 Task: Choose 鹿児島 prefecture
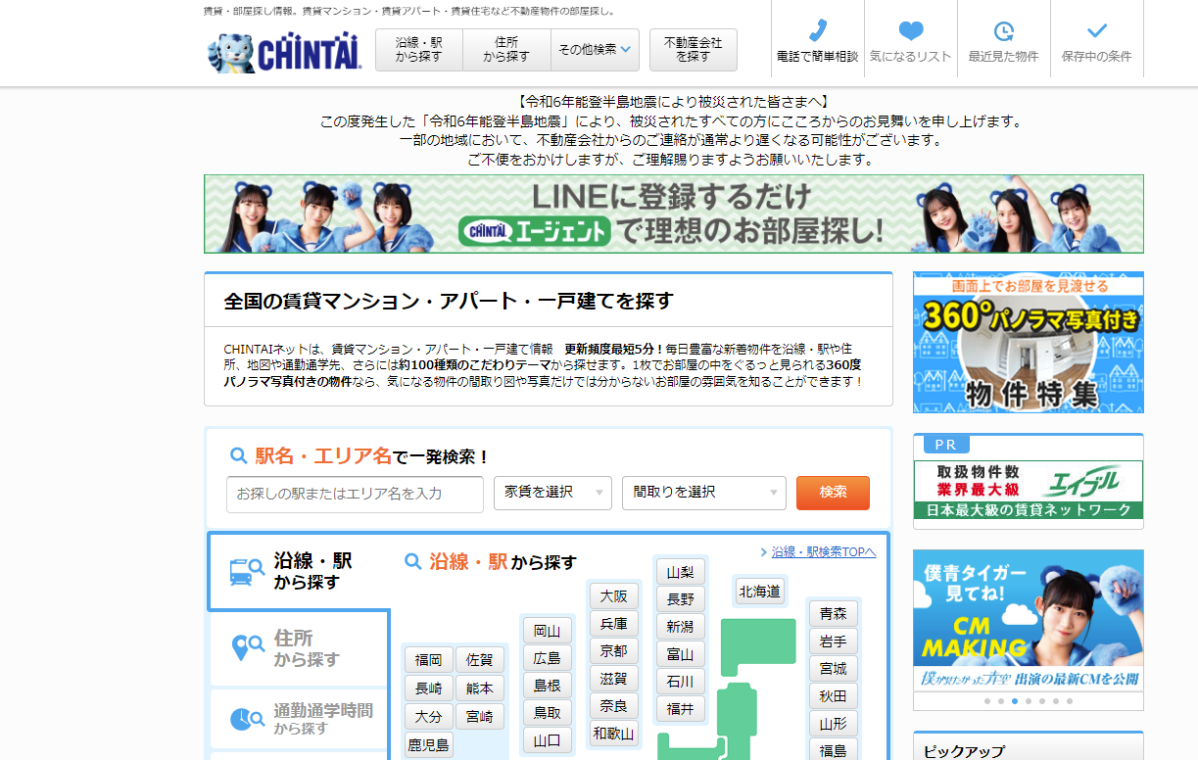tap(429, 745)
